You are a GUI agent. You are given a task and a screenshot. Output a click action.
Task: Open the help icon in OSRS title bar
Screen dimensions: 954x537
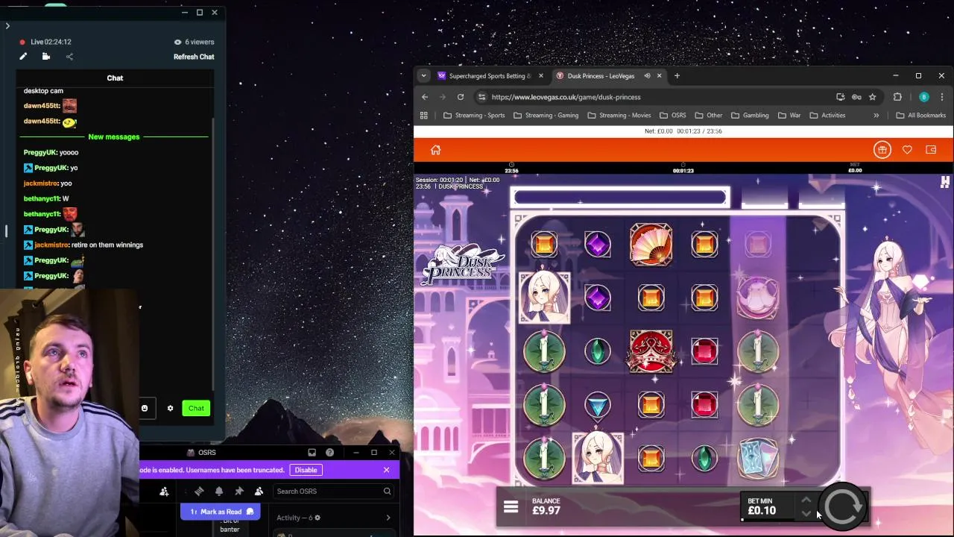click(x=329, y=452)
